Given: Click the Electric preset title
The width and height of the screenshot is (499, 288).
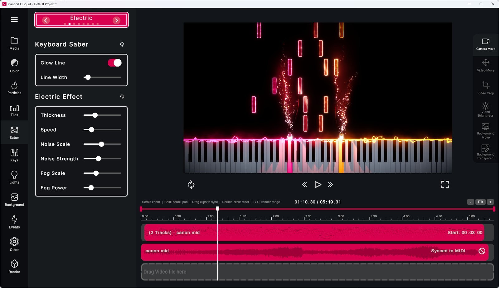Looking at the screenshot, I should (81, 18).
